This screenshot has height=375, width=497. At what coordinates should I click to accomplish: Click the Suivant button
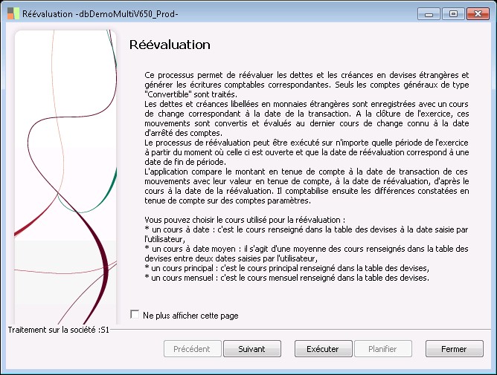point(252,349)
